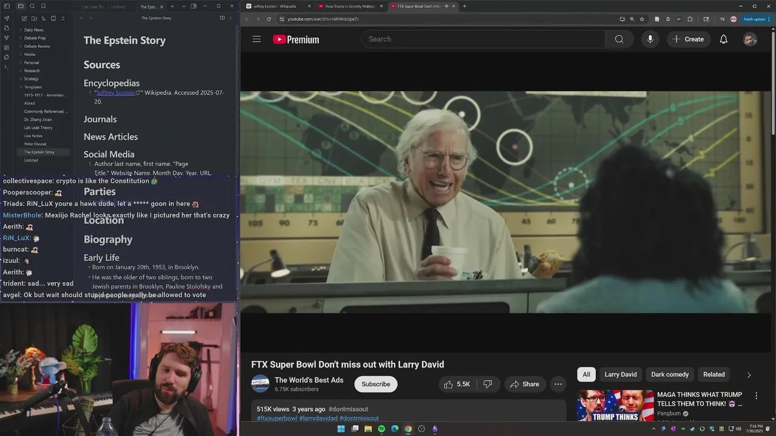Expand Strategy folder in Obsidian
The width and height of the screenshot is (776, 436).
[x=31, y=79]
